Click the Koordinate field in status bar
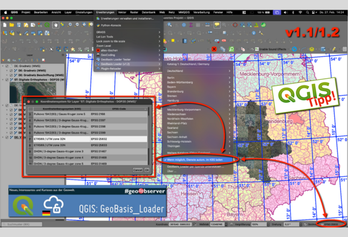The height and width of the screenshot is (237, 348). pyautogui.click(x=181, y=224)
